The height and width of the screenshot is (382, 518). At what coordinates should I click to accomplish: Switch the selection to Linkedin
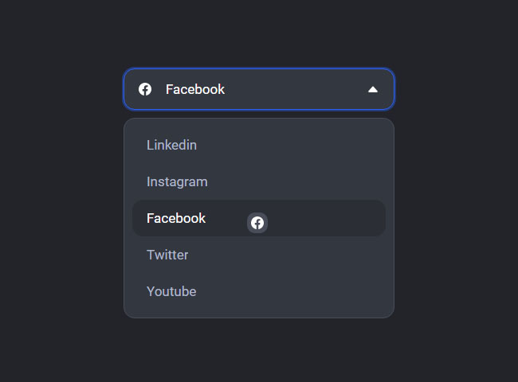(x=172, y=145)
